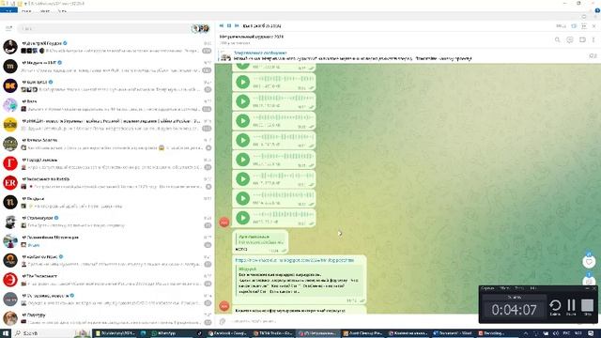601x338 pixels.
Task: Open the chat with round yellow avatar
Action: pyautogui.click(x=107, y=125)
